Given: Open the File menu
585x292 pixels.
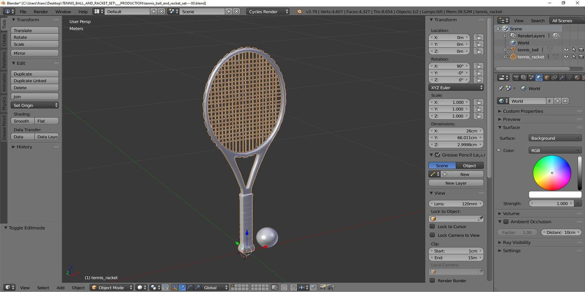Looking at the screenshot, I should tap(23, 12).
